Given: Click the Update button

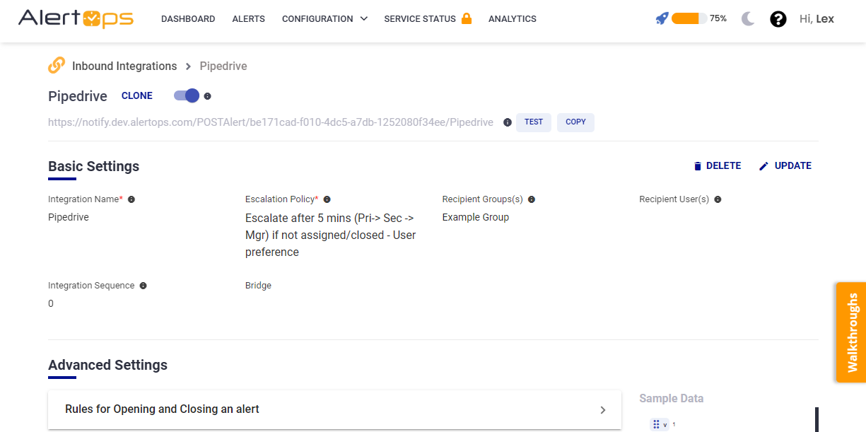Looking at the screenshot, I should coord(785,165).
